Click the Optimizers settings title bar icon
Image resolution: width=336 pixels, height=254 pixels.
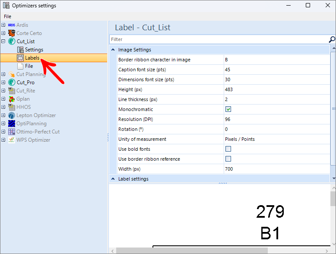[x=6, y=5]
